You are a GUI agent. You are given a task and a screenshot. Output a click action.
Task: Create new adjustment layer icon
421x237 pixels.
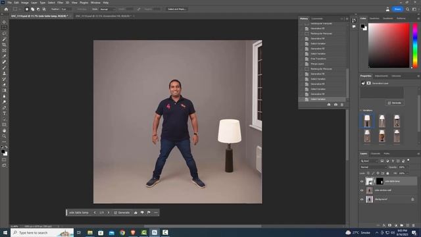point(395,225)
